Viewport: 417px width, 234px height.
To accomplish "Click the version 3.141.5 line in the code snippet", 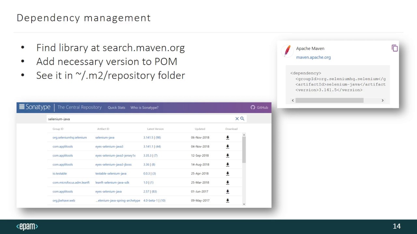I will tap(329, 90).
